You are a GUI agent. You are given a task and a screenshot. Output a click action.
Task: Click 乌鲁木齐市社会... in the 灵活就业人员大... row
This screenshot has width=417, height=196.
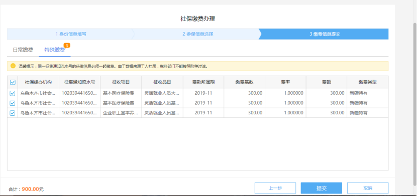pyautogui.click(x=38, y=93)
